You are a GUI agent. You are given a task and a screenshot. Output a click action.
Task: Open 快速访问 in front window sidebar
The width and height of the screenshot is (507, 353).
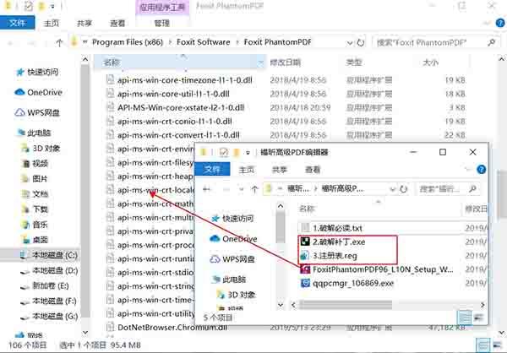pyautogui.click(x=237, y=219)
